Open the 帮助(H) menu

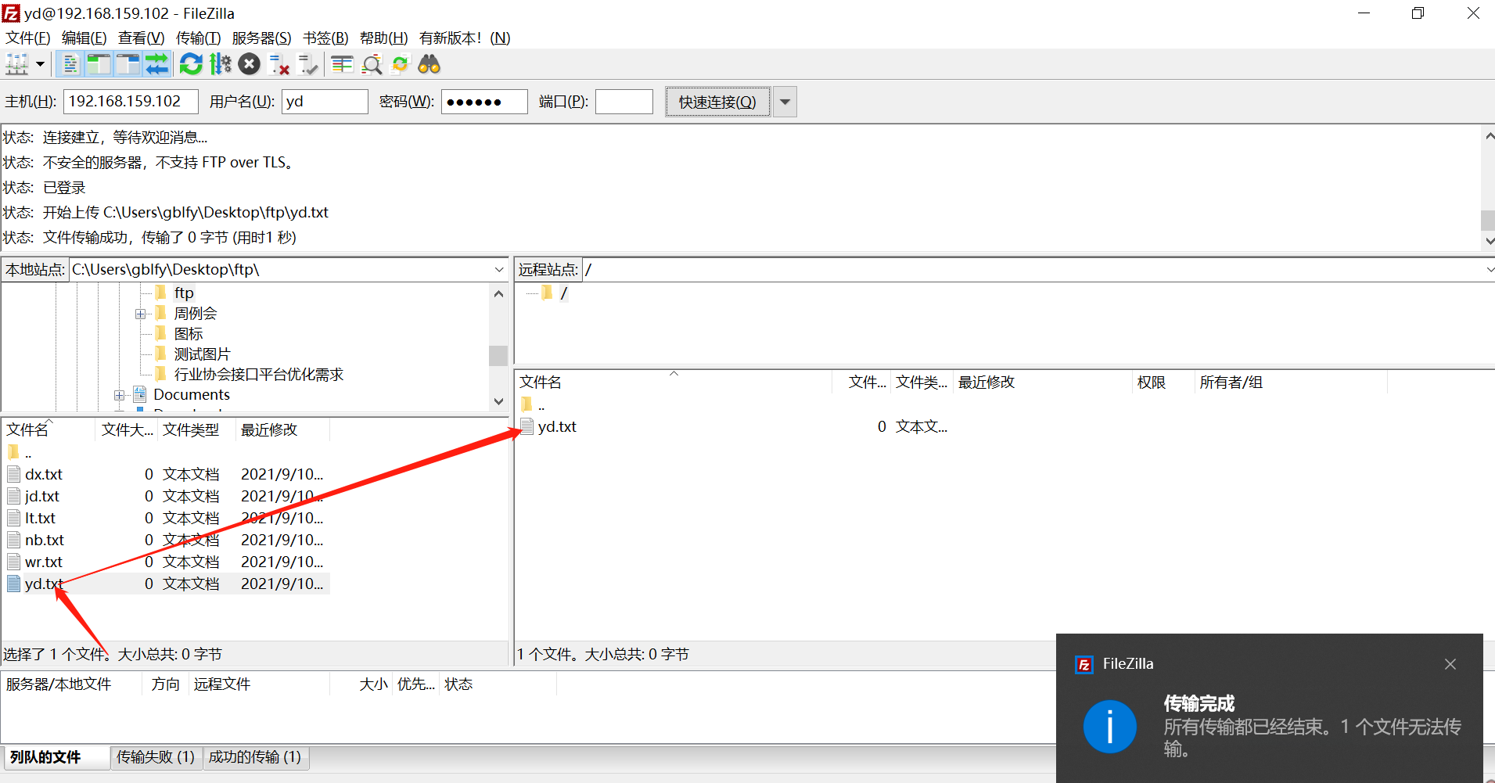pyautogui.click(x=383, y=38)
